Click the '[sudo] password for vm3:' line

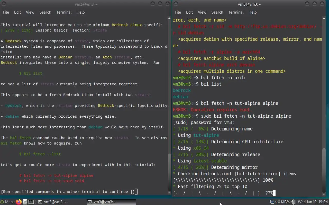[204, 122]
